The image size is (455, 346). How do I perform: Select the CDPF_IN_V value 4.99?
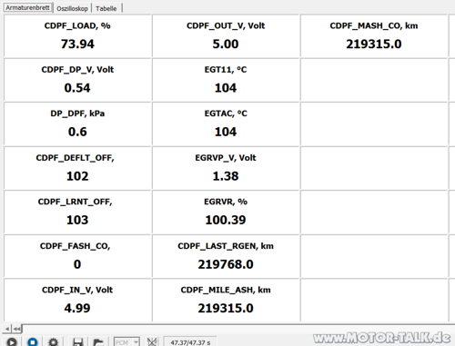coord(77,308)
